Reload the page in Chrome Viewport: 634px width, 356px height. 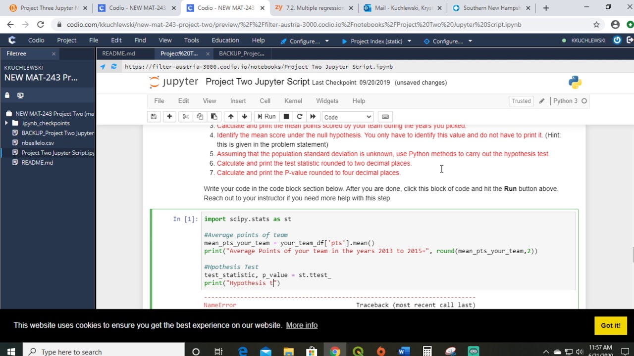click(41, 24)
